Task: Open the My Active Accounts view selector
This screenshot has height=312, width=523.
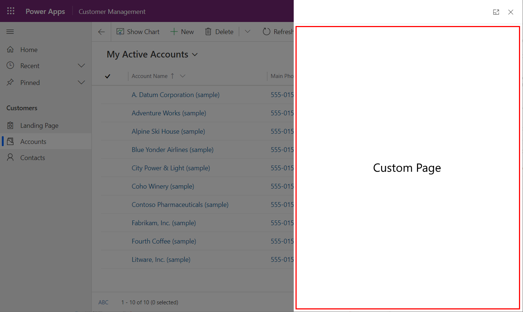Action: click(195, 54)
